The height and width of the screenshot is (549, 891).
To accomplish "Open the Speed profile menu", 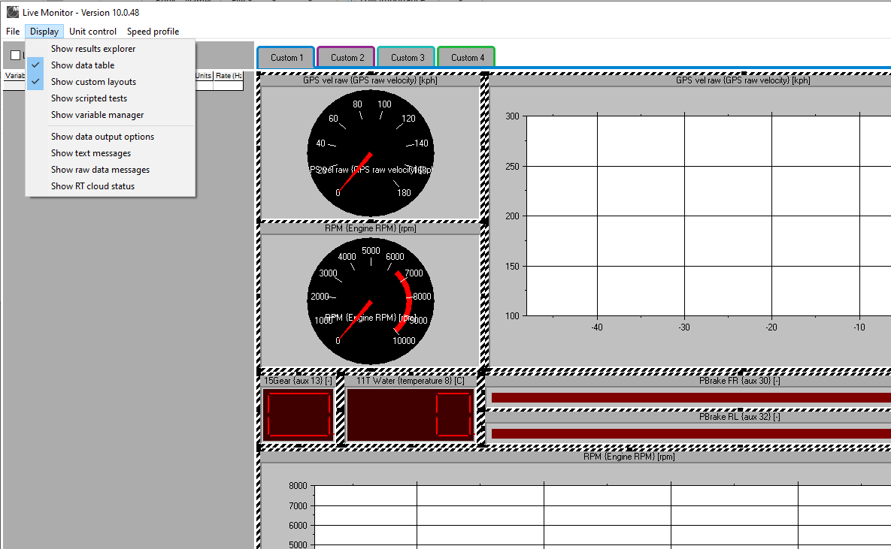I will coord(153,32).
